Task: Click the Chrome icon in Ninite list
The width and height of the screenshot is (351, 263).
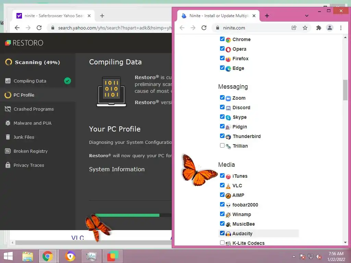Action: coord(228,40)
